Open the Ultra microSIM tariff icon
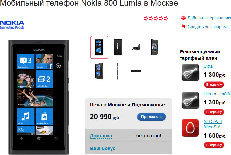Viewport: 231px width, 155px height. (x=190, y=100)
